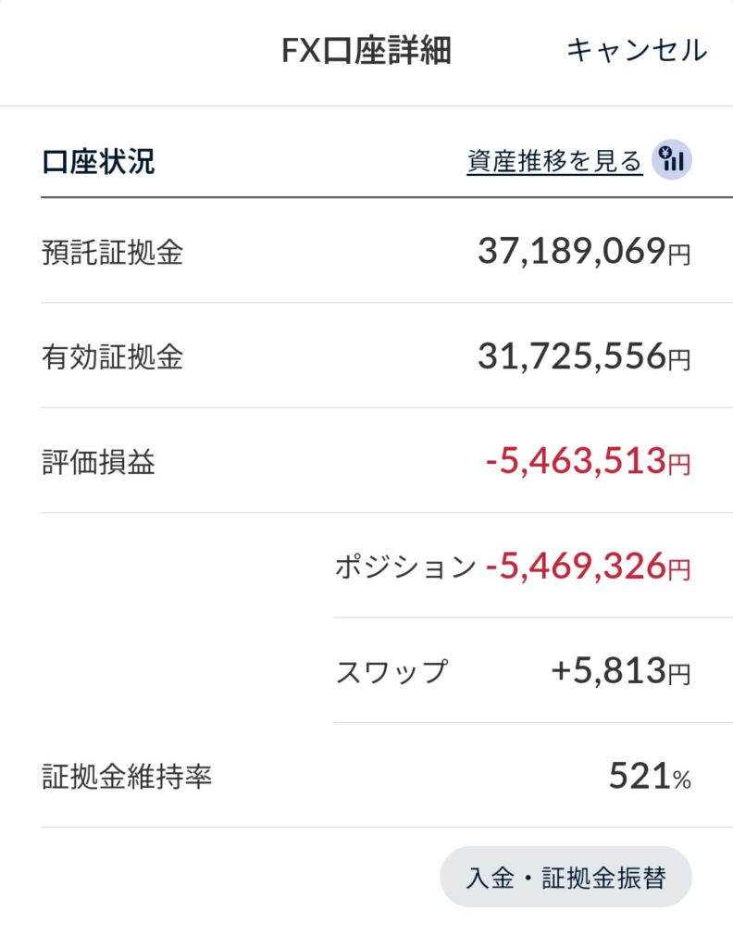Open the 資産推移を見る link
Viewport: 733px width, 948px height.
tap(554, 162)
